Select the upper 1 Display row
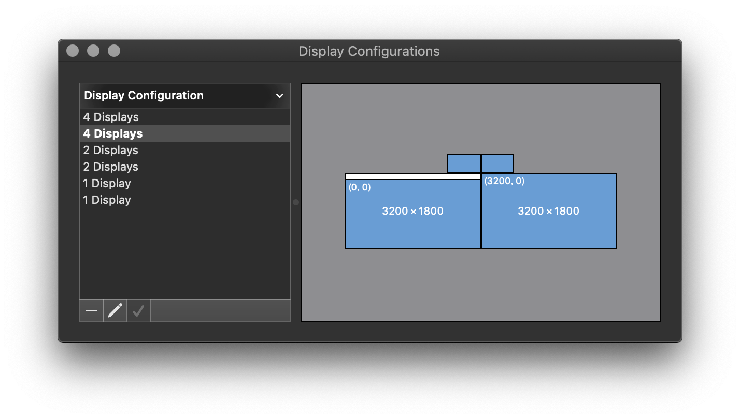This screenshot has width=740, height=419. coord(185,183)
